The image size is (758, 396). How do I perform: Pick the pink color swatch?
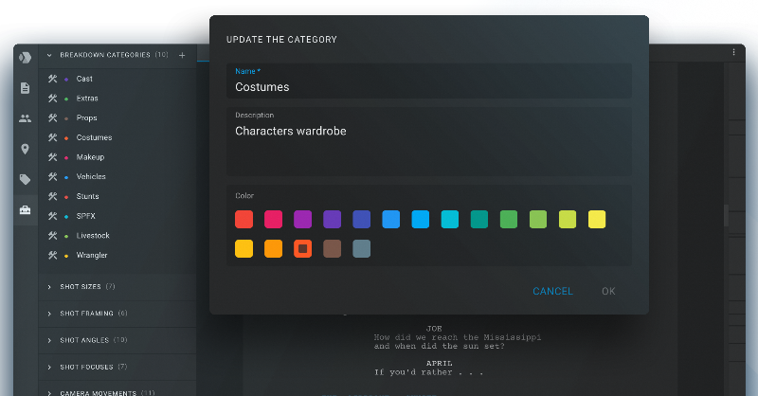(x=274, y=219)
